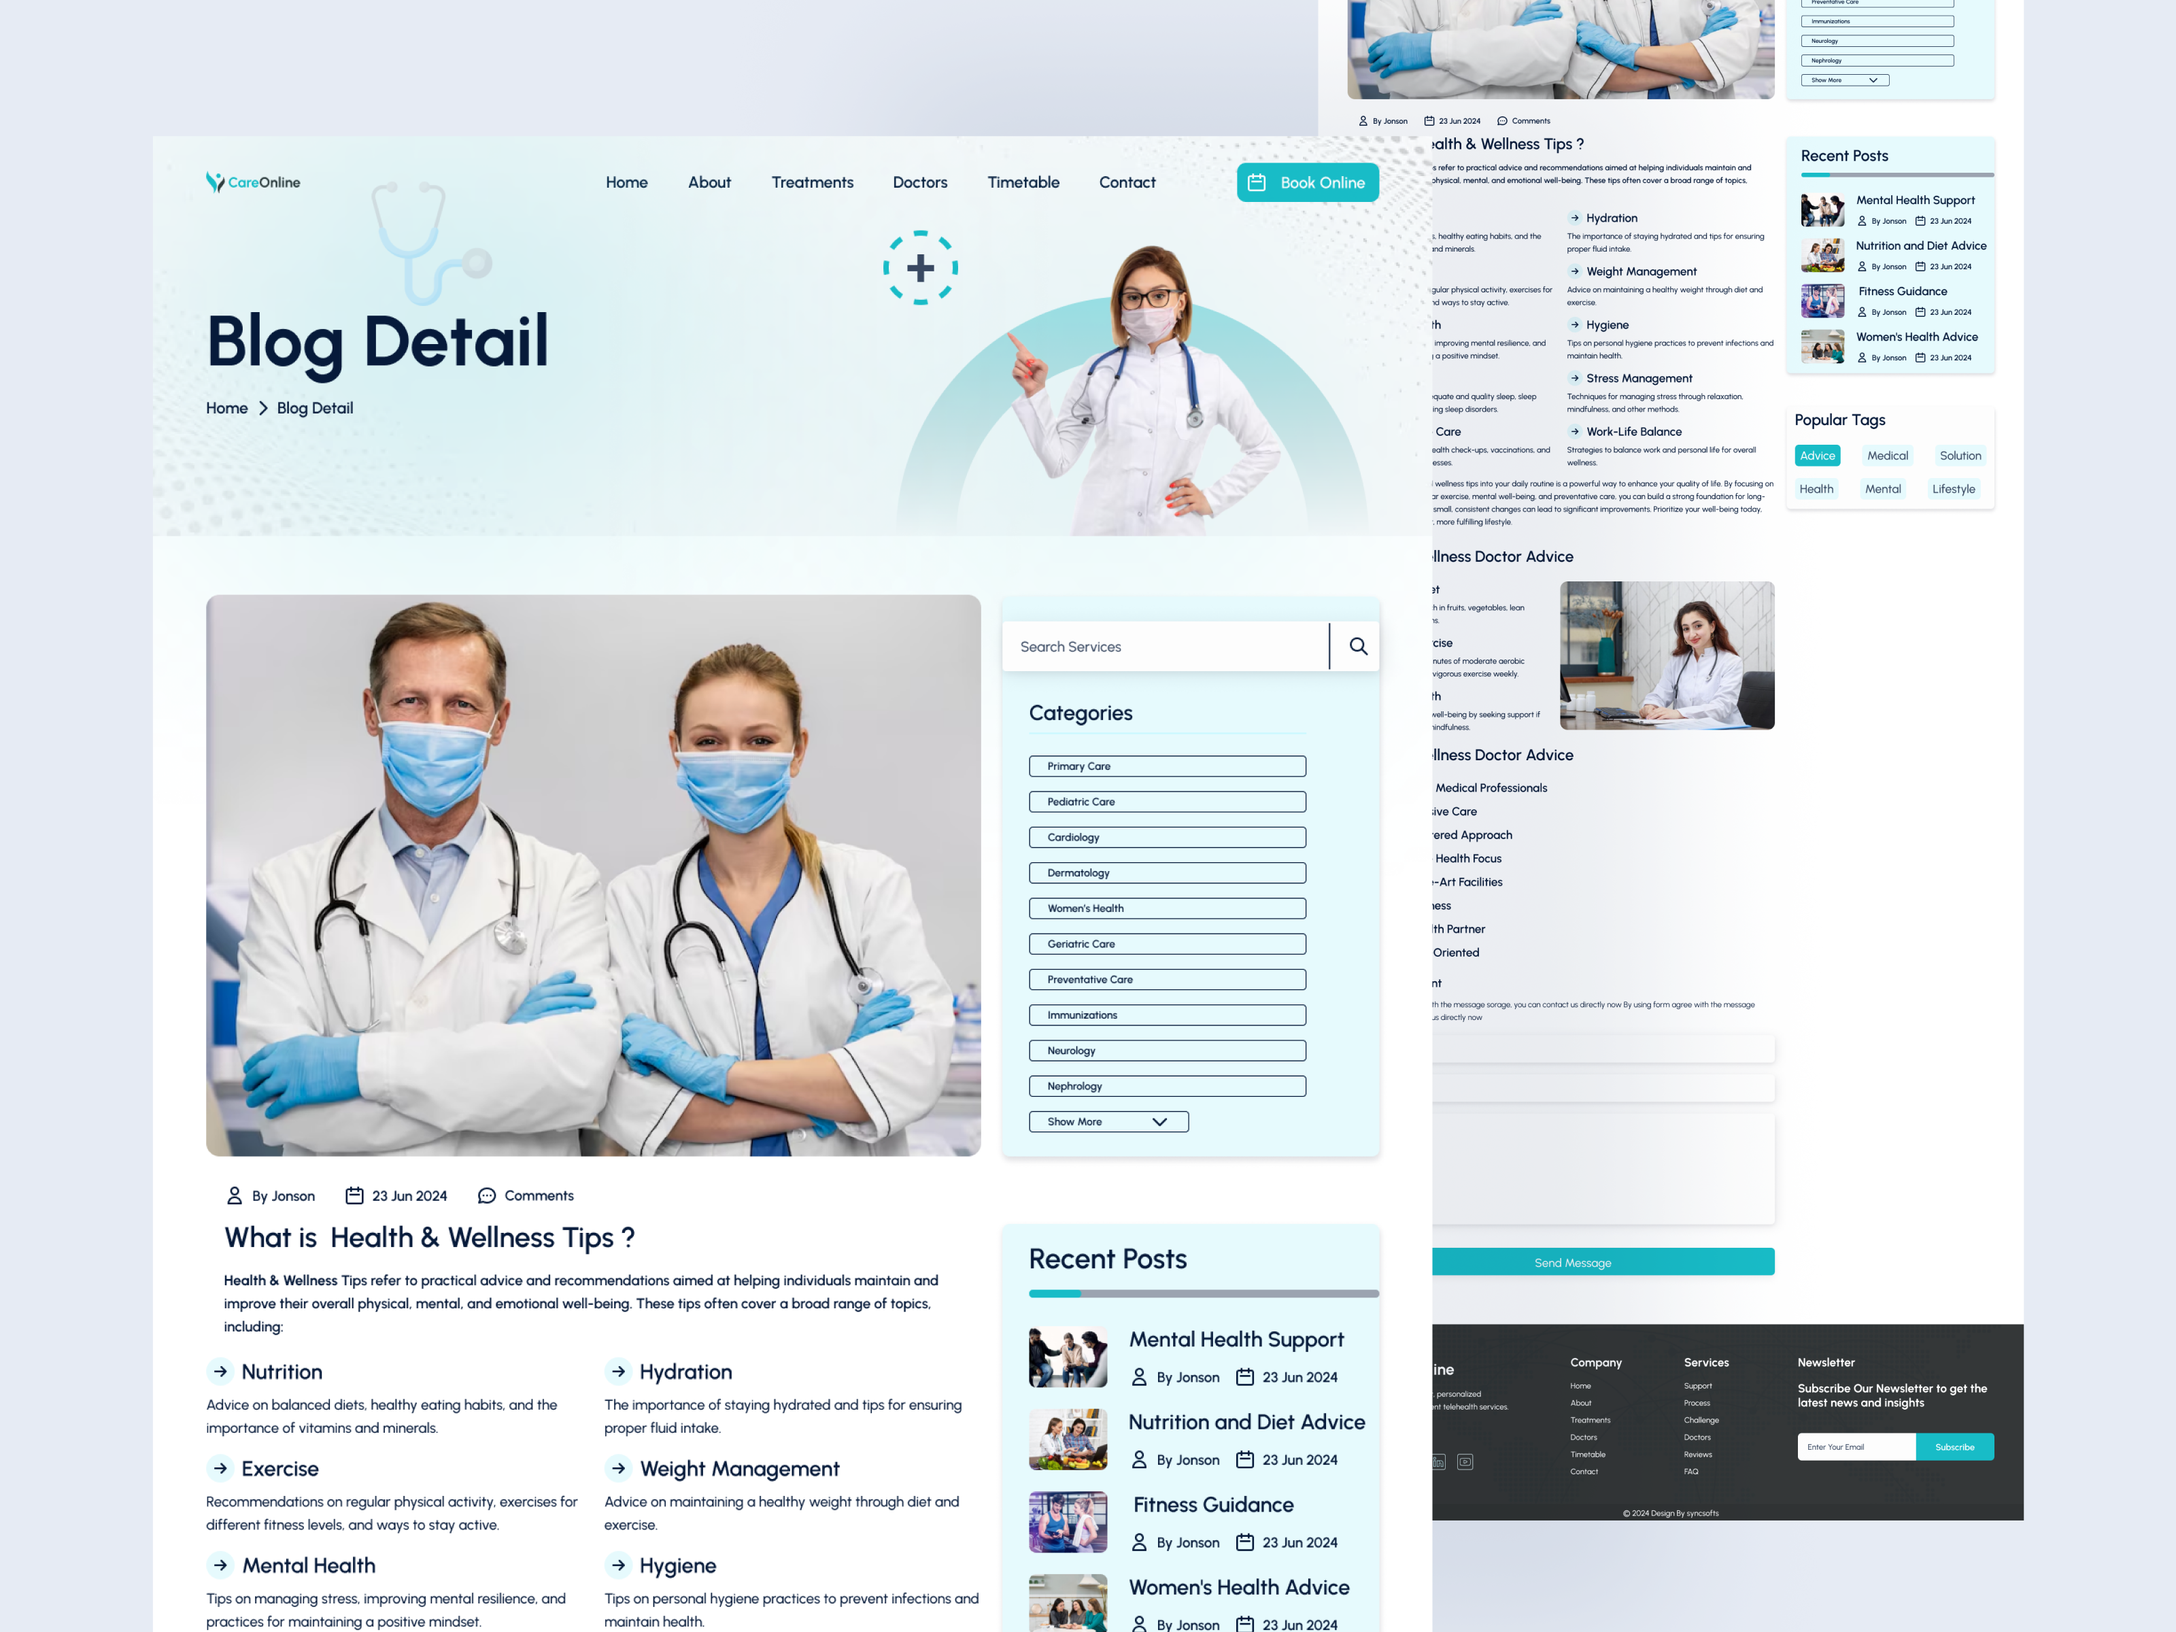Click the Comments speech bubble icon
The height and width of the screenshot is (1632, 2176).
point(486,1195)
